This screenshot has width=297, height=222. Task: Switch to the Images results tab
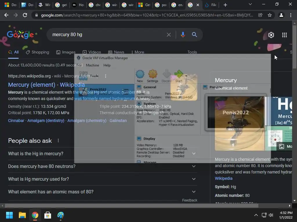click(66, 52)
